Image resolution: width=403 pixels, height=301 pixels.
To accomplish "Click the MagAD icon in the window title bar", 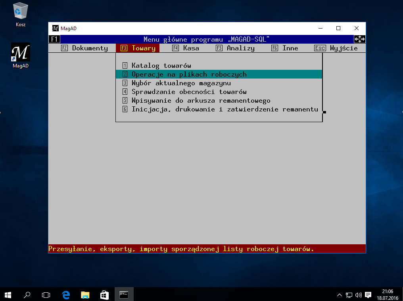I will coord(55,28).
